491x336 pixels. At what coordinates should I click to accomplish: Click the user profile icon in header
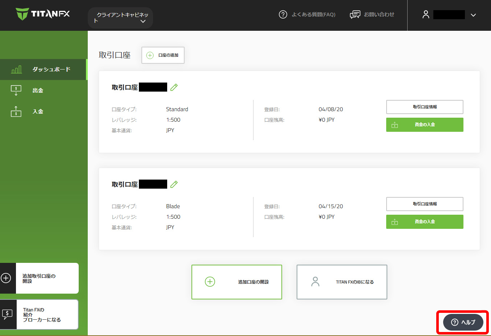[426, 14]
